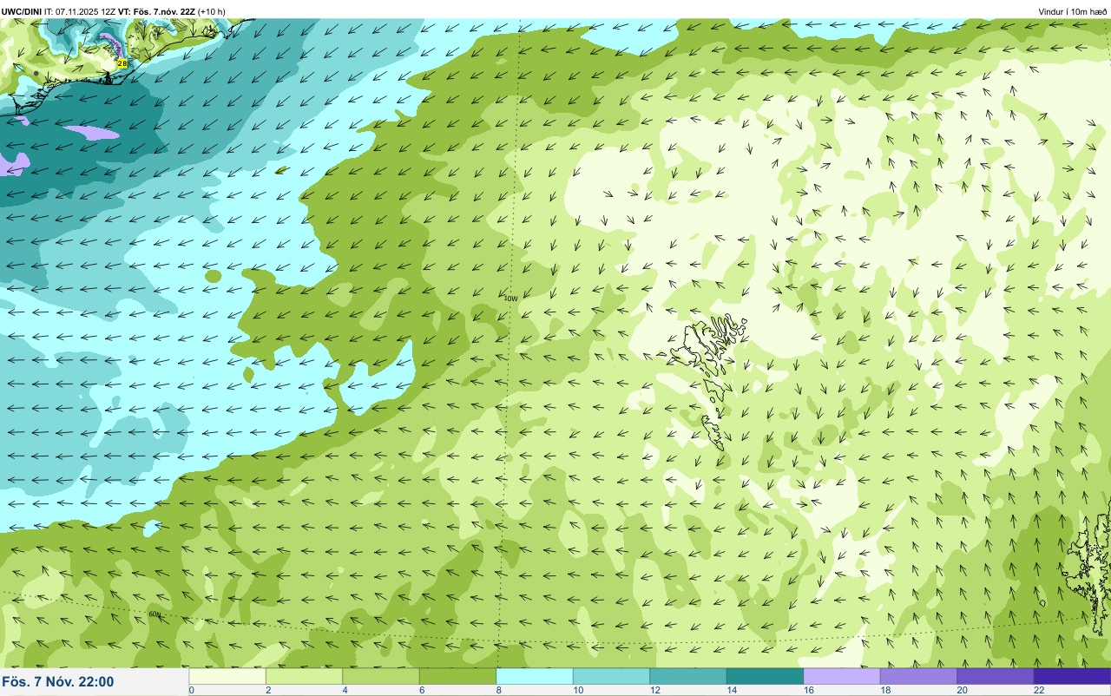This screenshot has width=1111, height=696.
Task: Click the 8–10 m/s light cyan legend swatch
Action: [535, 676]
